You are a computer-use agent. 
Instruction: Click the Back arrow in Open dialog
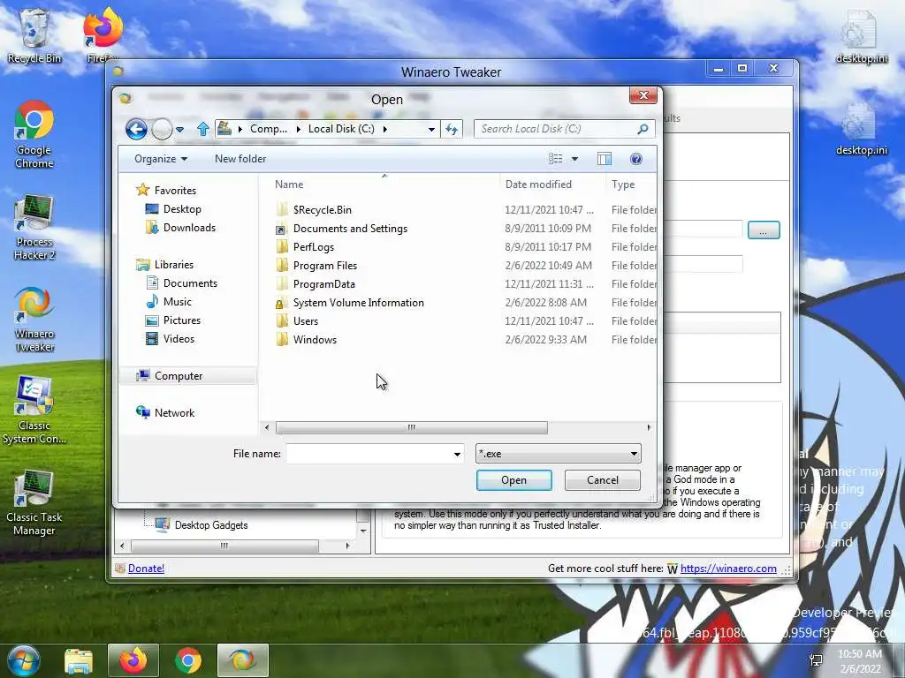[136, 129]
